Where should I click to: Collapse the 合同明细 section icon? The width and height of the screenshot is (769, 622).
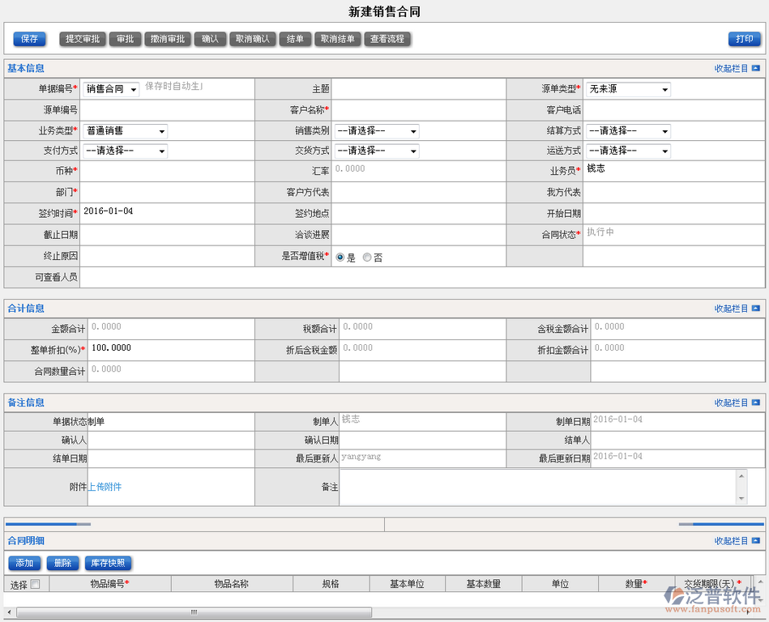pos(755,541)
